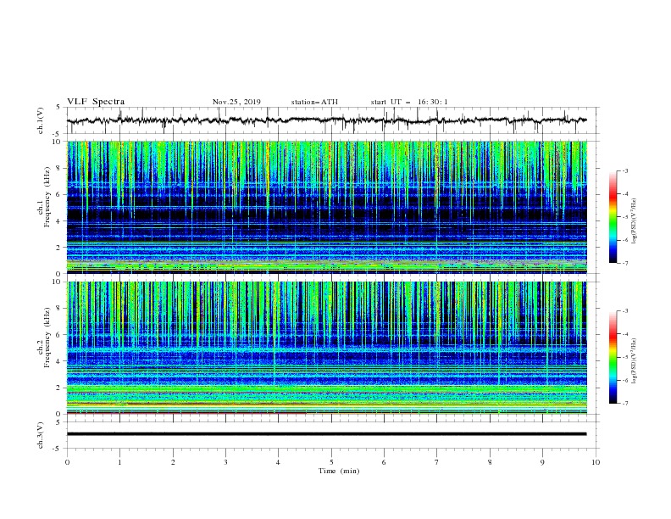Click time axis tick label "9"

coord(542,462)
